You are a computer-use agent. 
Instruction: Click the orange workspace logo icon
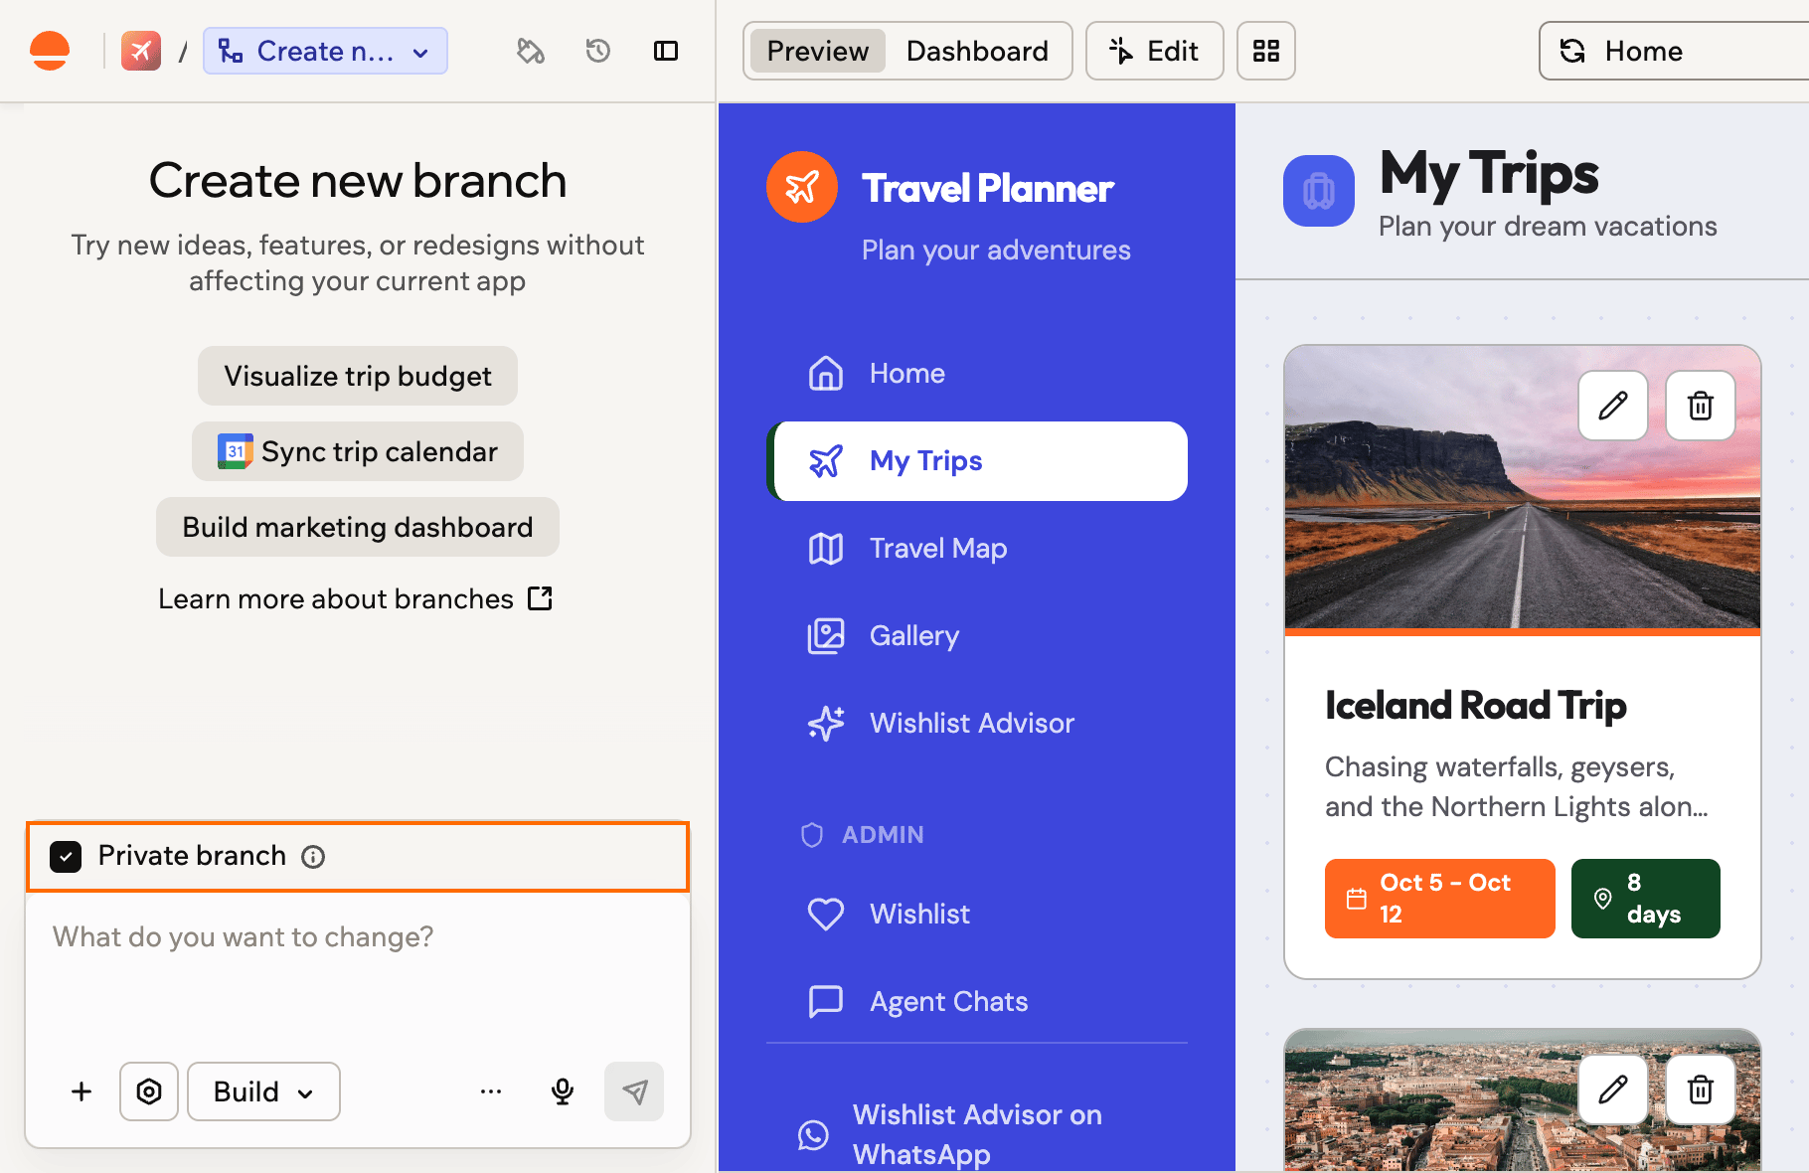50,51
